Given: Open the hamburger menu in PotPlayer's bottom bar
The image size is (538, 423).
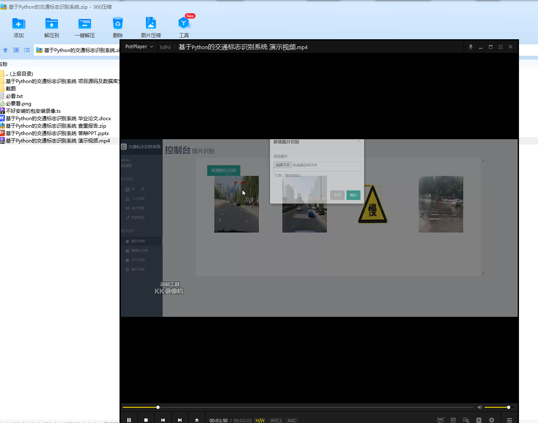Looking at the screenshot, I should (x=509, y=420).
